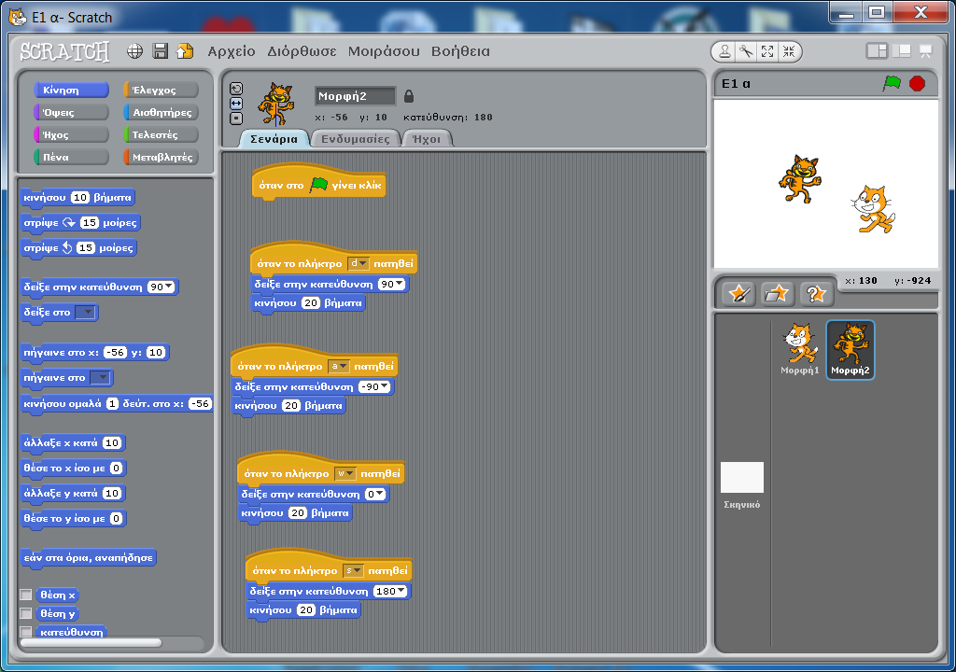Click the padlock icon beside the sprite name
This screenshot has width=956, height=672.
tap(409, 96)
